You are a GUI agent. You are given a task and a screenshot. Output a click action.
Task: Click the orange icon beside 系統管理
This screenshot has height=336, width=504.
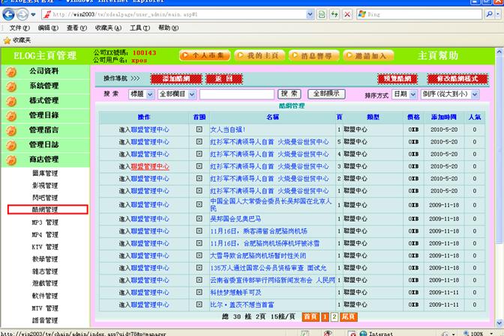pyautogui.click(x=11, y=86)
